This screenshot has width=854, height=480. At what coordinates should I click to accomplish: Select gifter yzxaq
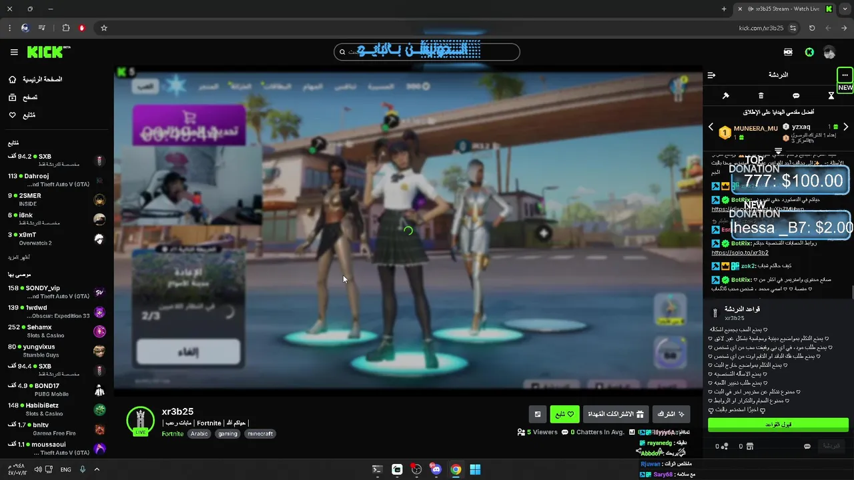coord(801,127)
